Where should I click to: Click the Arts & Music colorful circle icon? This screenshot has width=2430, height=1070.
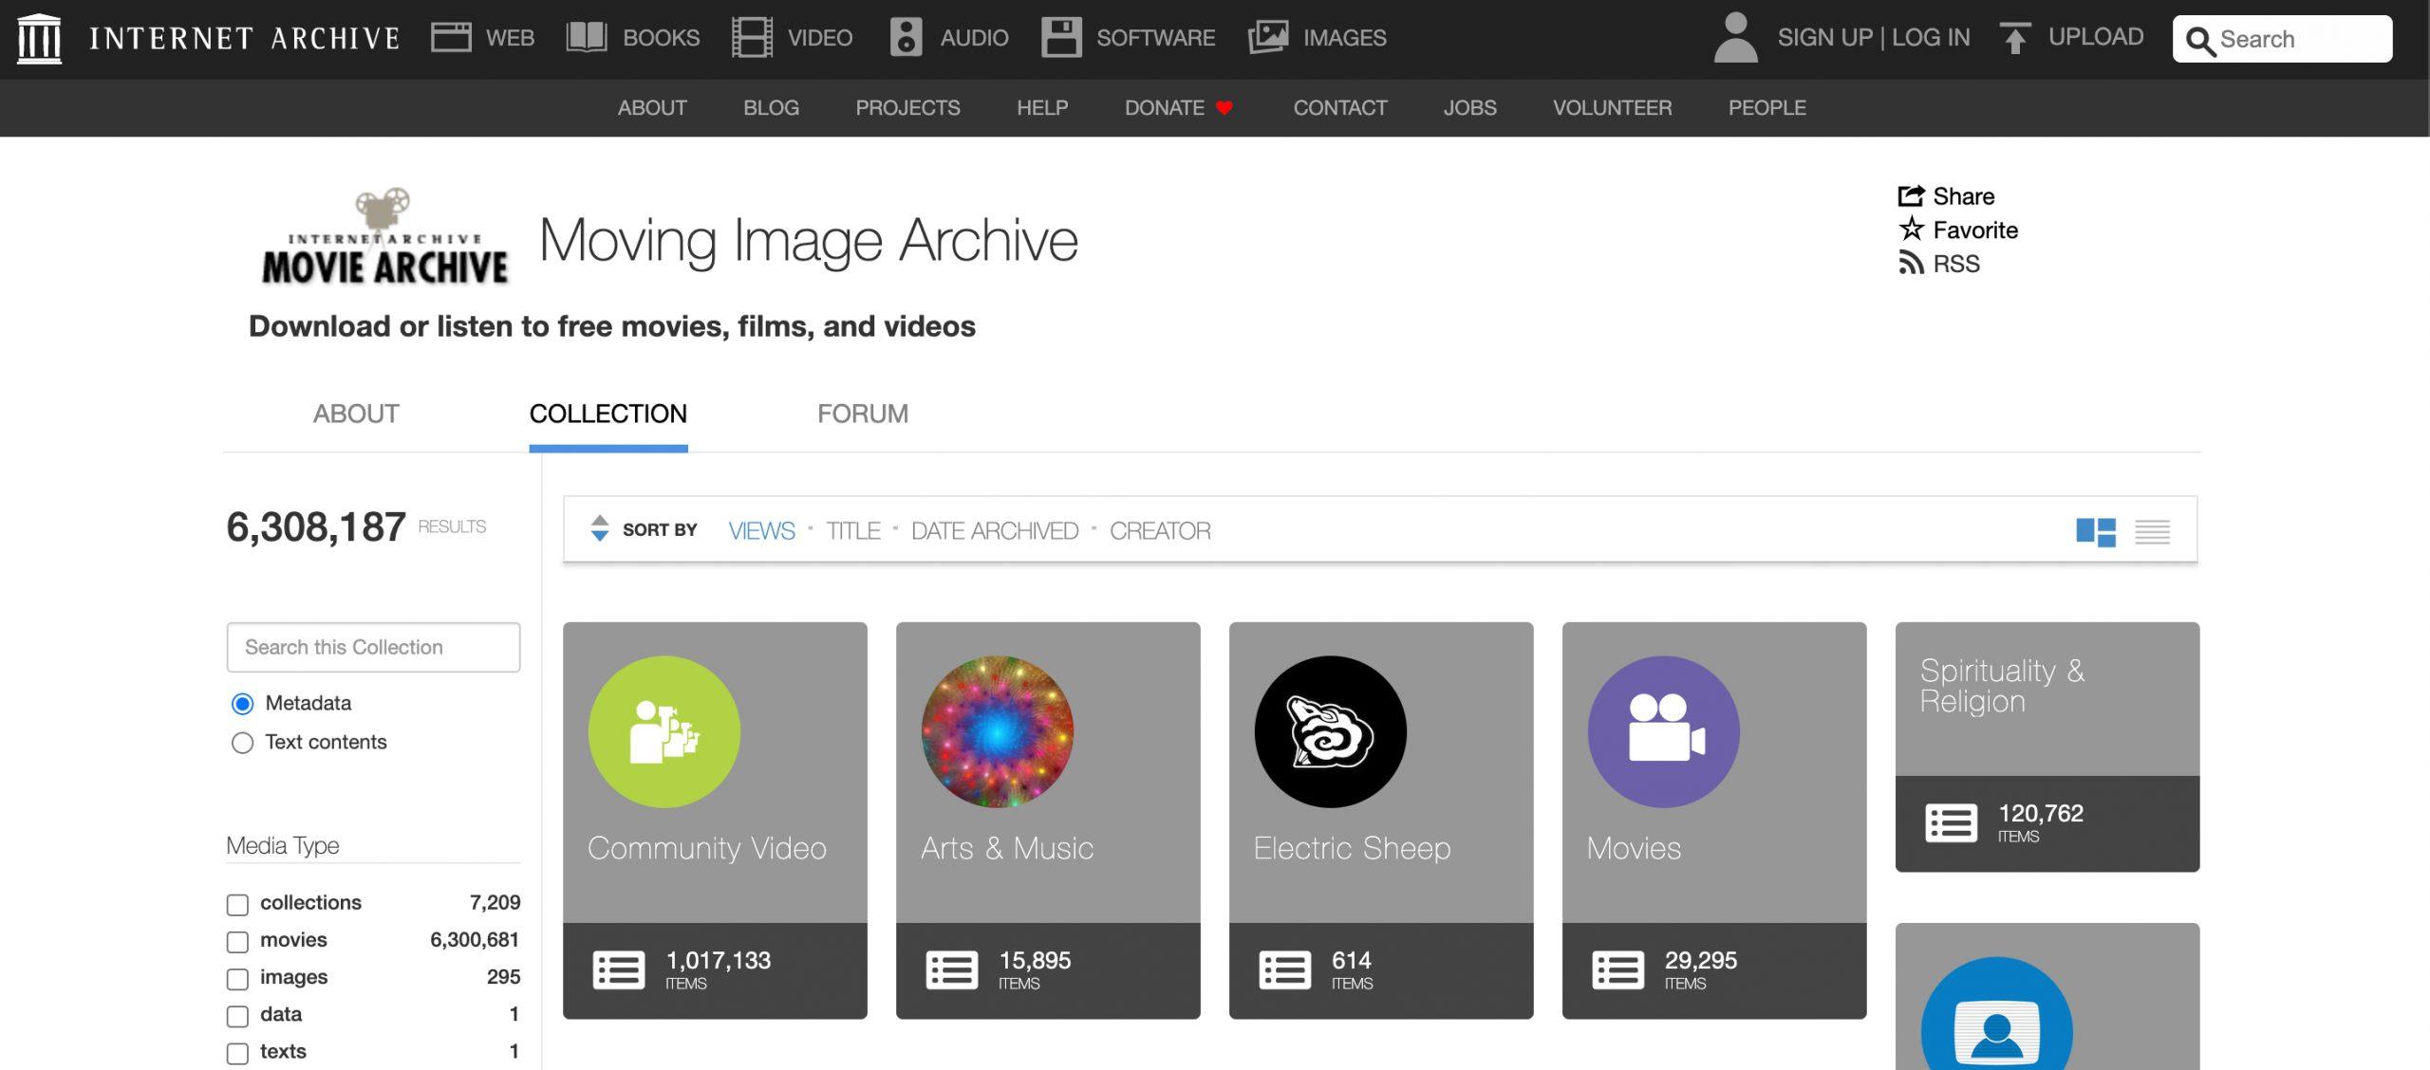[x=998, y=731]
